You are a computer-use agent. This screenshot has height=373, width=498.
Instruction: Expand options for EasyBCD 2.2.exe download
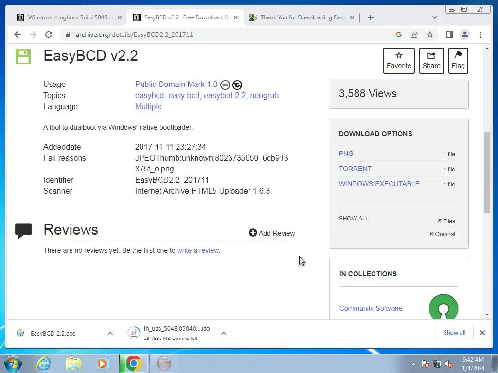110,333
